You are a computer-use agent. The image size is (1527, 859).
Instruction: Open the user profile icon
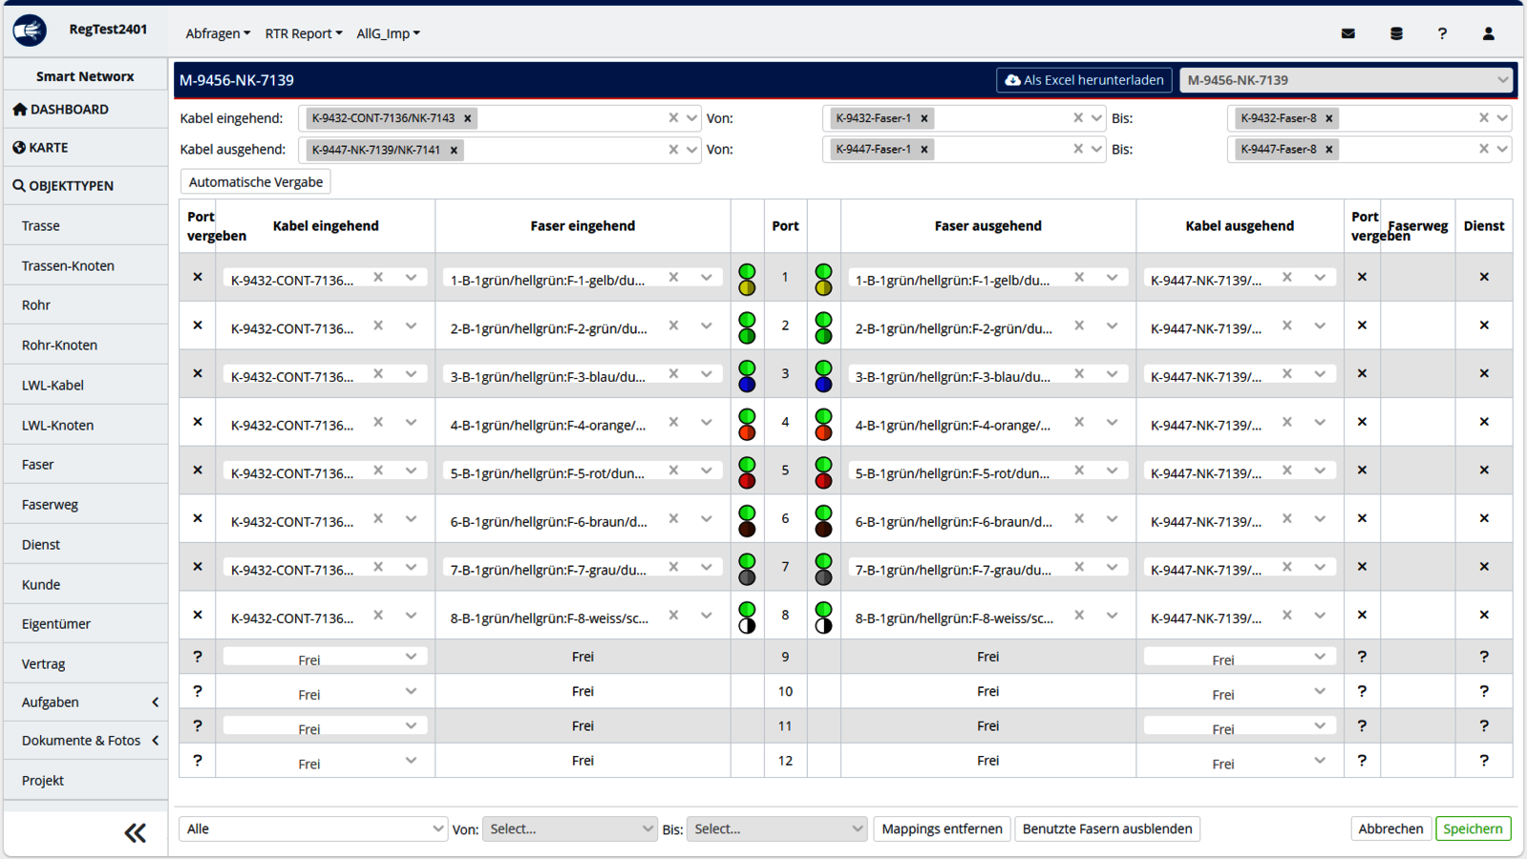point(1488,33)
